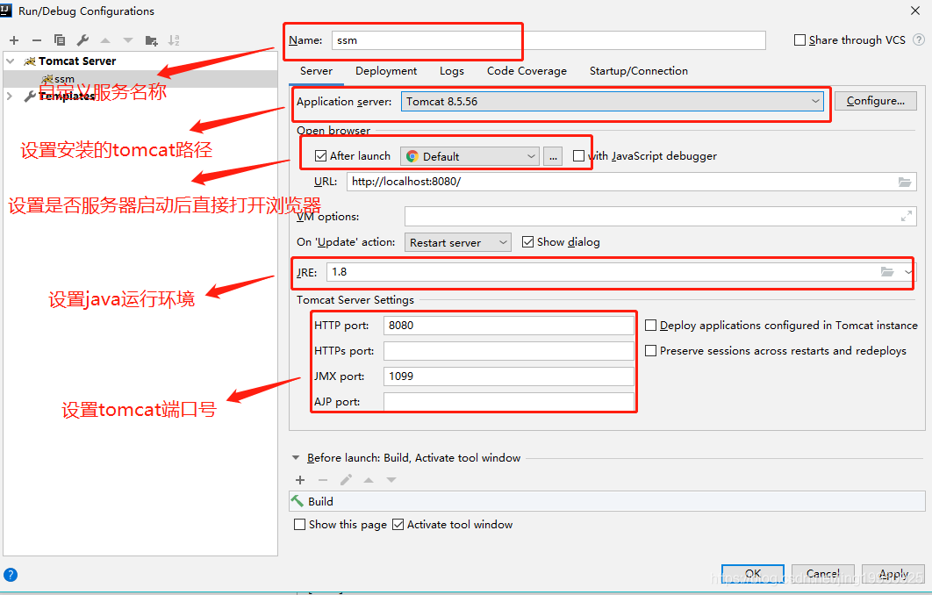Switch to the Startup/Connection tab

[x=638, y=71]
